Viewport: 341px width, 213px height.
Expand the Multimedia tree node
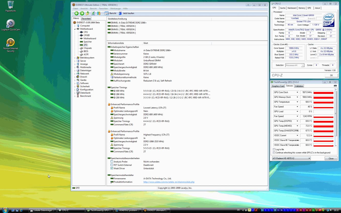[x=75, y=67]
